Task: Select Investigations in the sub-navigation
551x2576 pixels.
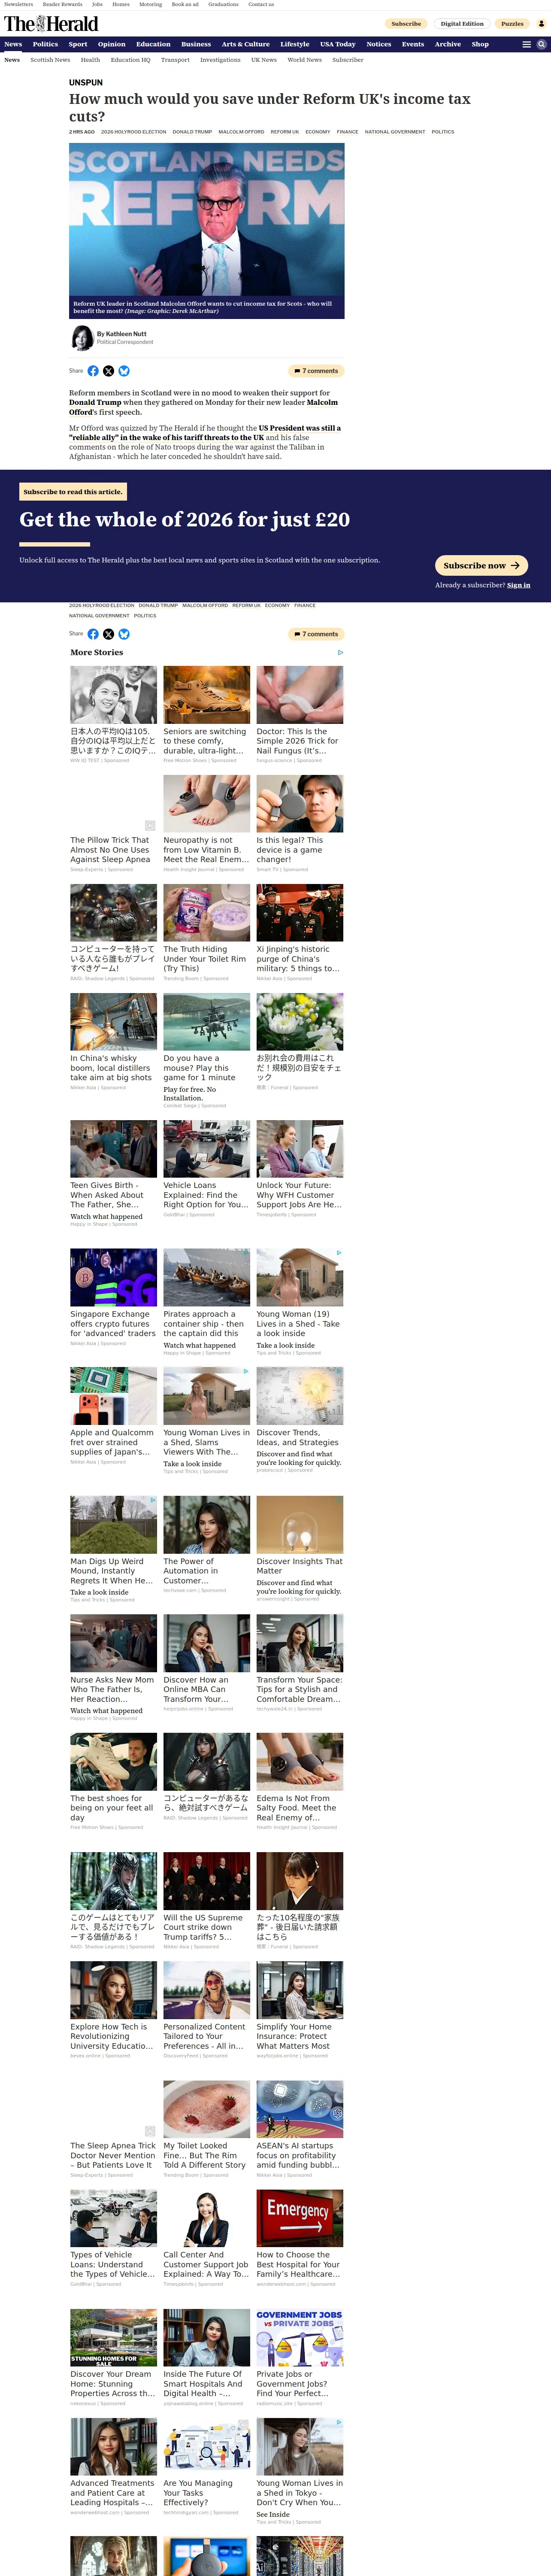Action: [x=220, y=60]
